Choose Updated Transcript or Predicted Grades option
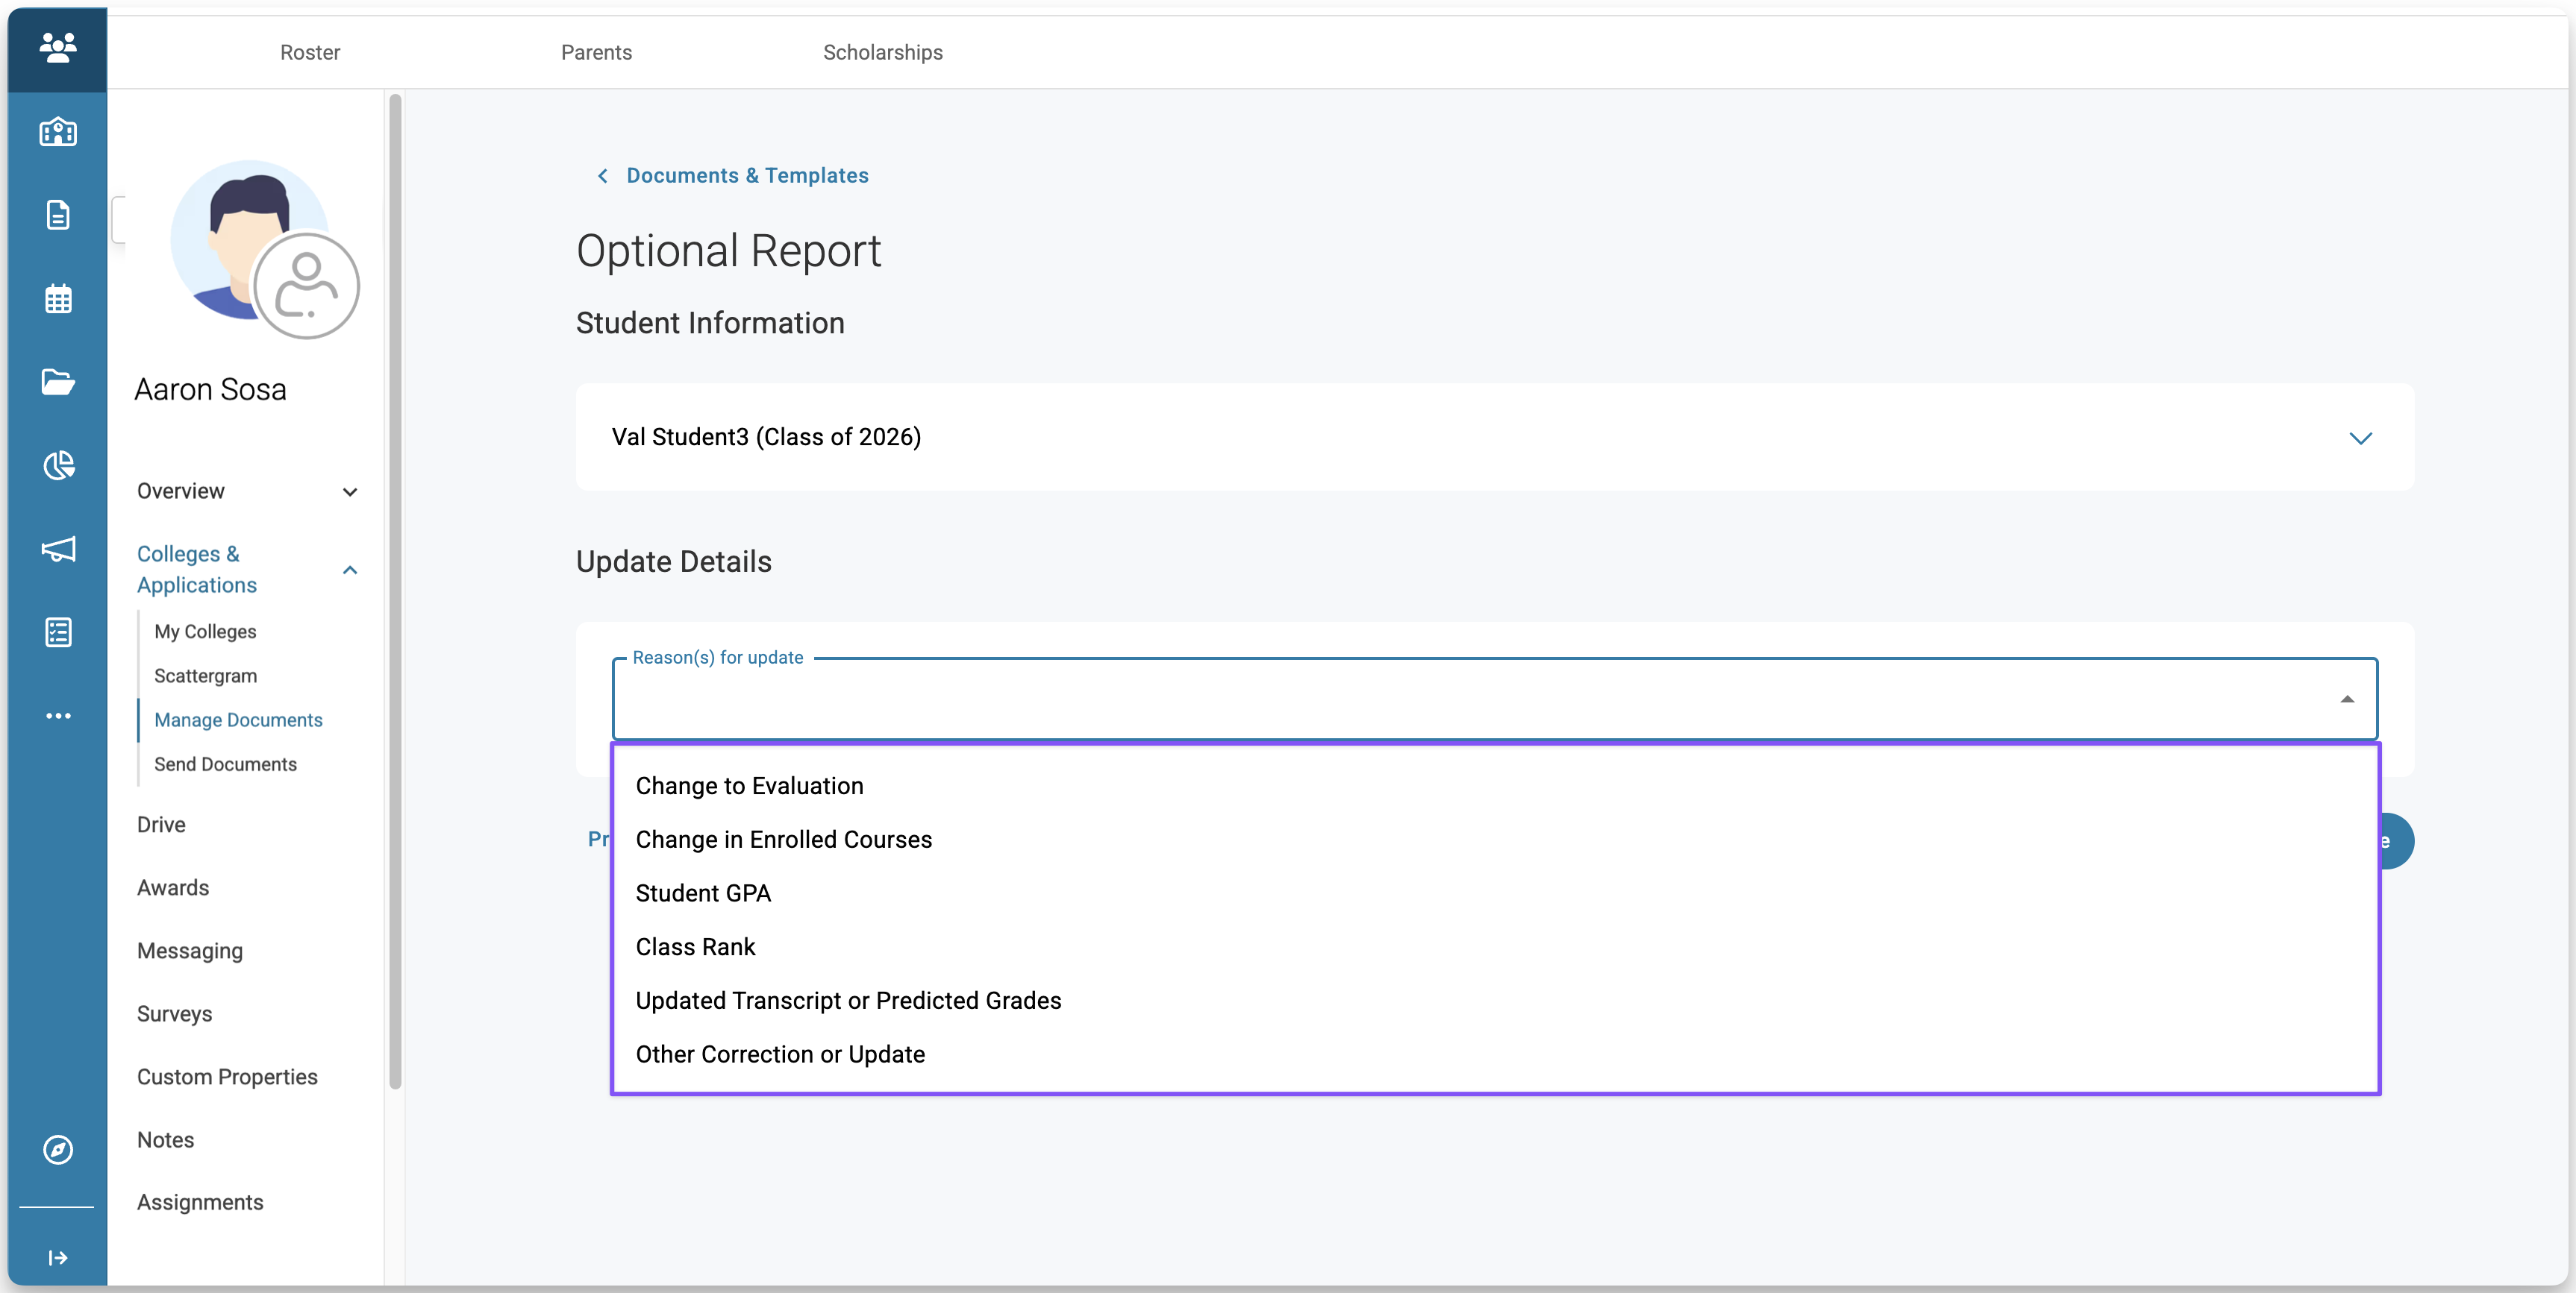2576x1293 pixels. pos(848,1000)
